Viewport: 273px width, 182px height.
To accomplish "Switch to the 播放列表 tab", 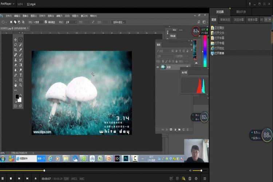I will pyautogui.click(x=241, y=12).
